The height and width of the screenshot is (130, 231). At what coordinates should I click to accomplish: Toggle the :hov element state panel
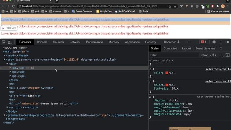pos(204,55)
